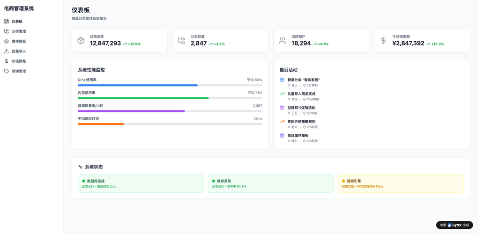Click the 价格策略 dollar icon in sidebar

7,61
